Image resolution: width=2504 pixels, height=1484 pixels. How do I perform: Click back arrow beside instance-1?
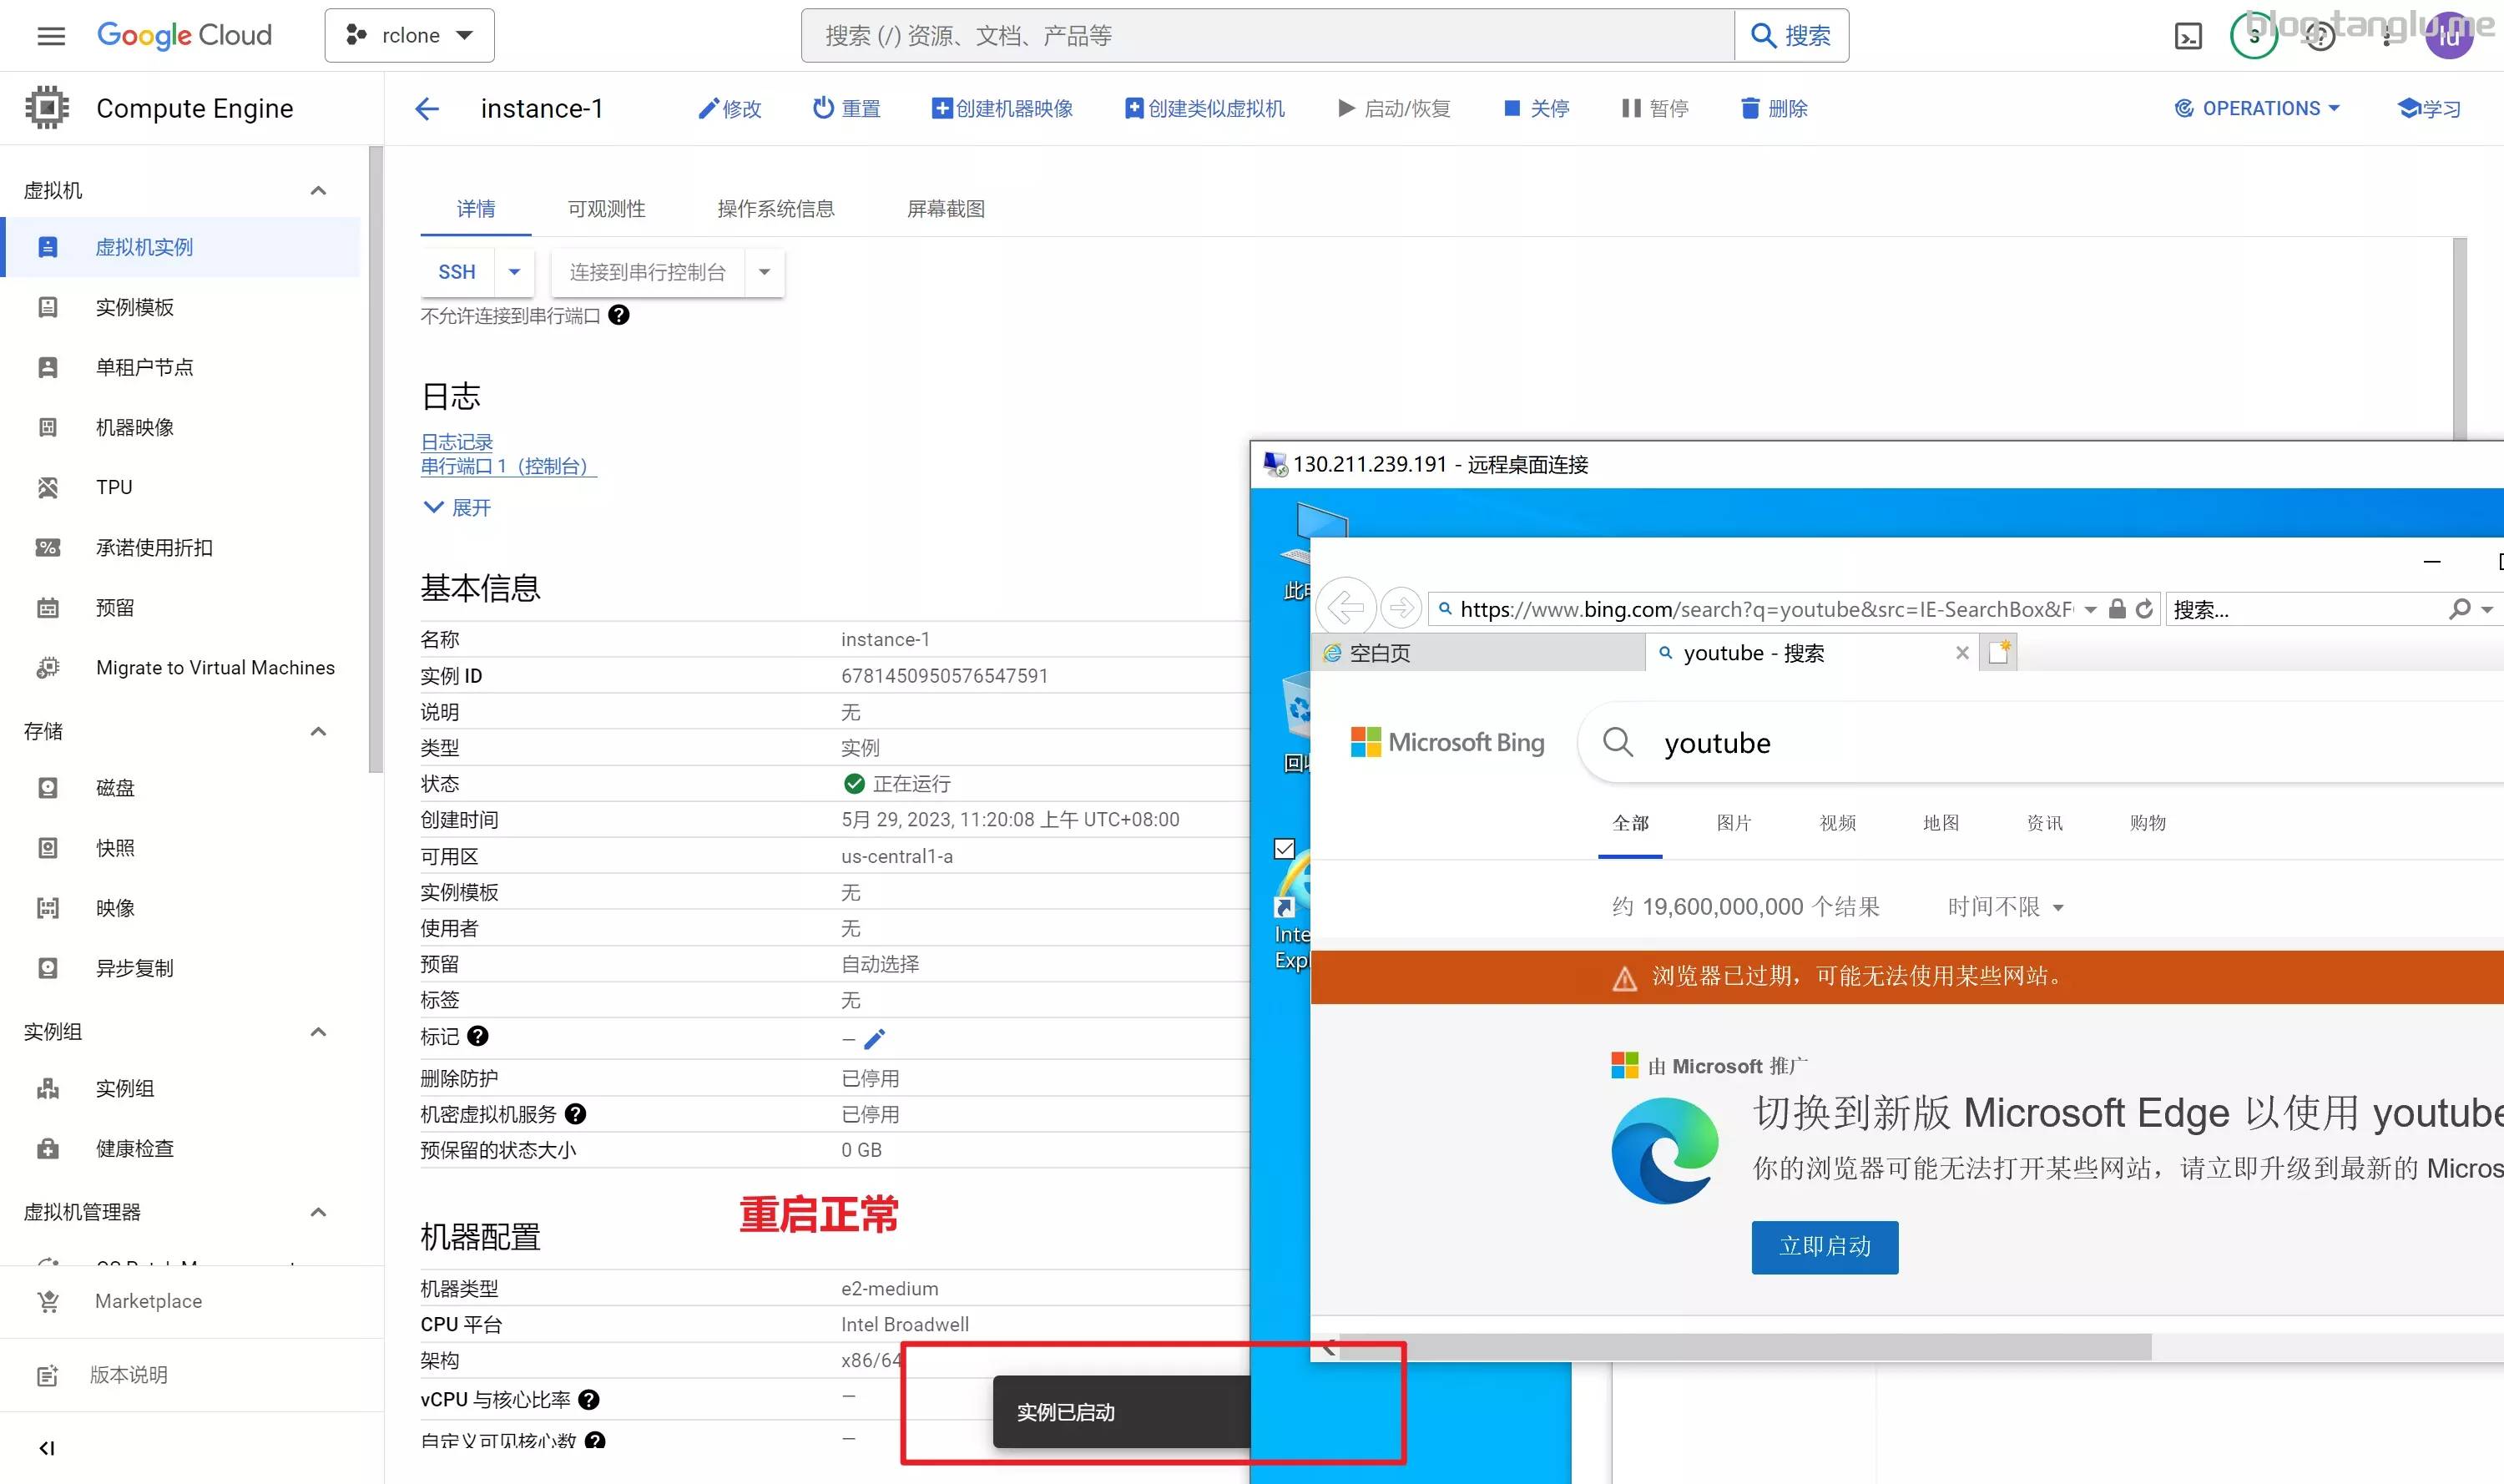pos(427,108)
